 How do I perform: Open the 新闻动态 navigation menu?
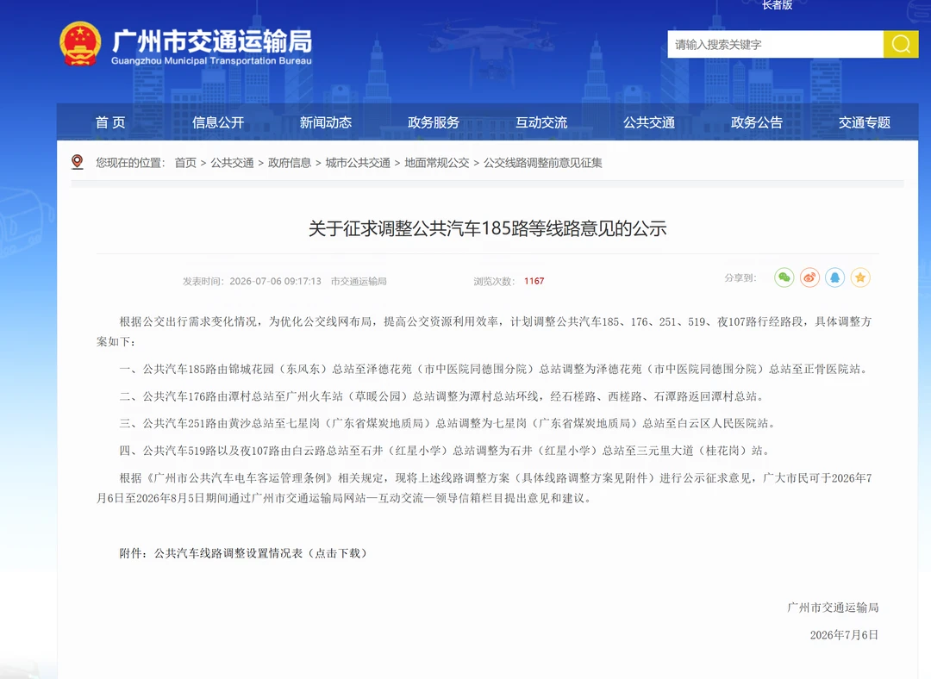(325, 122)
